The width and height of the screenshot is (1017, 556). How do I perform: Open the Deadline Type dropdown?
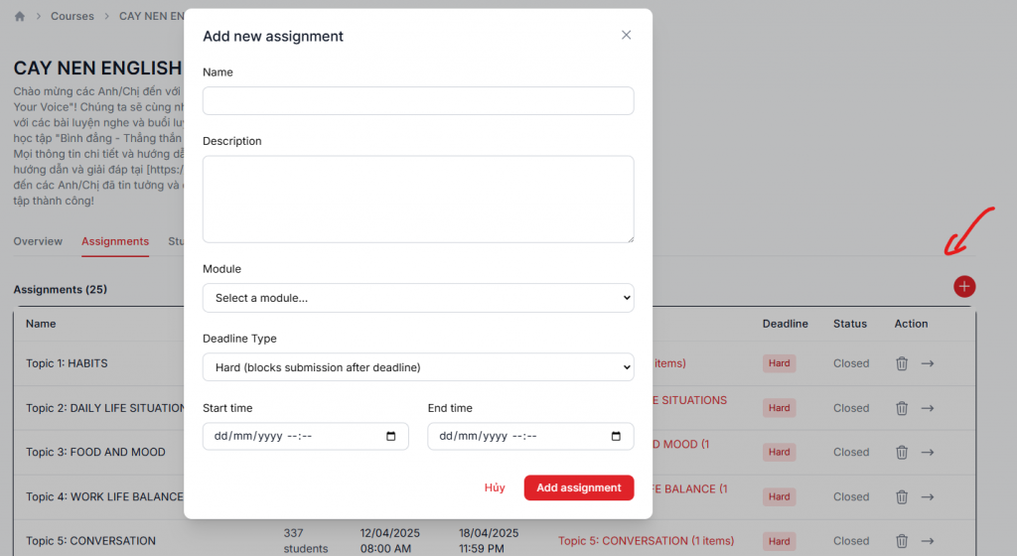point(417,367)
